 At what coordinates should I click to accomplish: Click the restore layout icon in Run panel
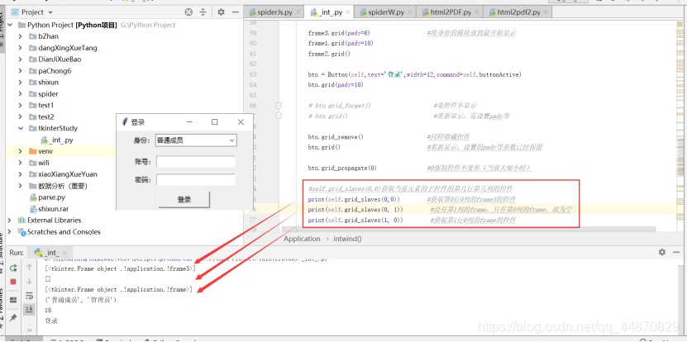(x=13, y=300)
